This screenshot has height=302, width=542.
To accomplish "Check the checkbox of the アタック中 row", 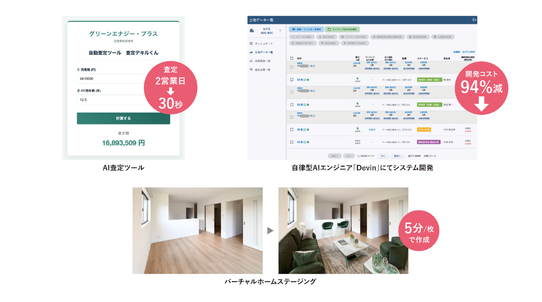I will click(x=292, y=129).
